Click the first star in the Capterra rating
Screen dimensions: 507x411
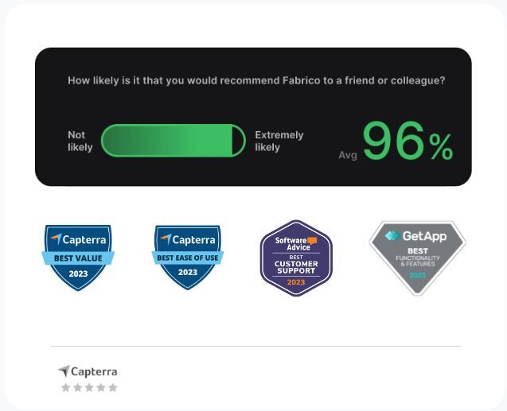(x=66, y=387)
